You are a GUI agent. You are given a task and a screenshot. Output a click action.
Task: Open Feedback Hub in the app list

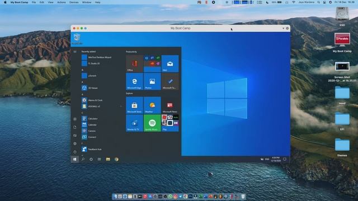click(x=92, y=149)
